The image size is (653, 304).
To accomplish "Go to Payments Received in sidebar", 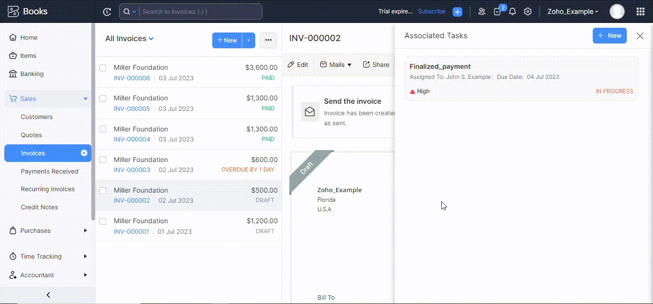I will tap(49, 171).
